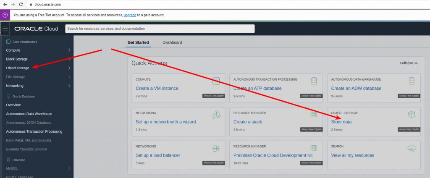The height and width of the screenshot is (178, 430).
Task: Click the ADW database cylinder icon
Action: 412,81
